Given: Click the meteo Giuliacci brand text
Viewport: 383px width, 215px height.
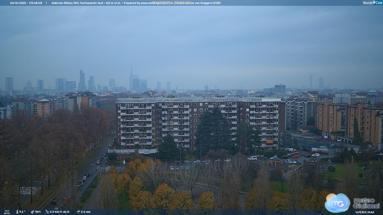Looking at the screenshot, I should (x=366, y=203).
